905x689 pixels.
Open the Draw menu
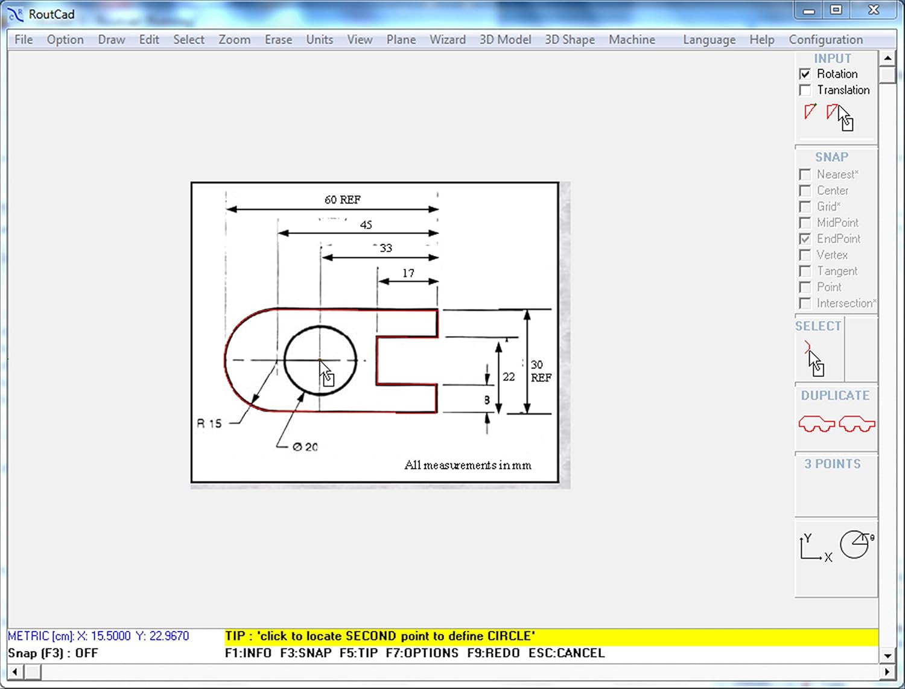click(x=112, y=40)
